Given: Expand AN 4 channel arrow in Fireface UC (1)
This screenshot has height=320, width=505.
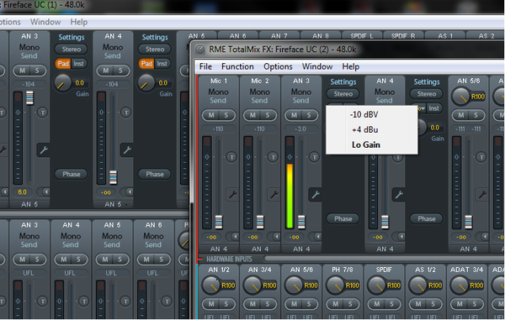Looking at the screenshot, I should (x=129, y=192).
